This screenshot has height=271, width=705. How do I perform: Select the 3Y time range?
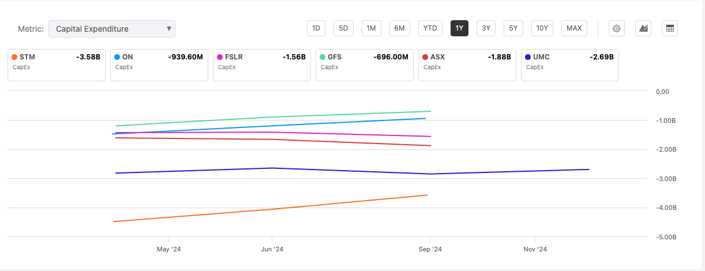[486, 28]
